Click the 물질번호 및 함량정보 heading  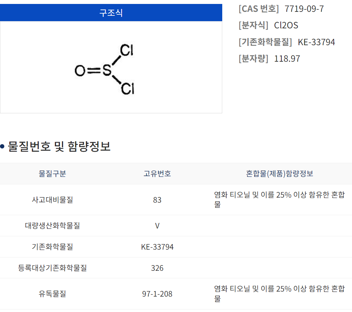click(x=59, y=146)
